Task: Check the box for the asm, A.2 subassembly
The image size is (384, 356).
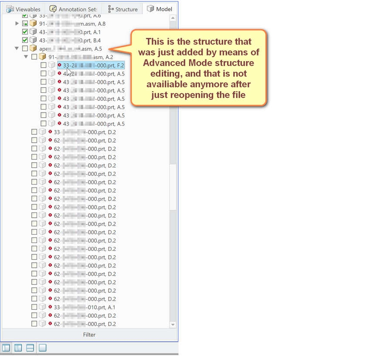Action: click(34, 57)
